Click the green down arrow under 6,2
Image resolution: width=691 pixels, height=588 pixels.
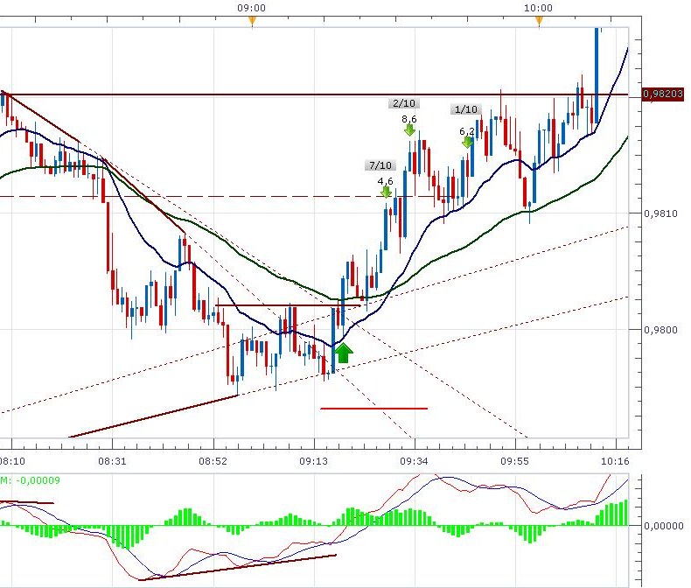coord(468,142)
